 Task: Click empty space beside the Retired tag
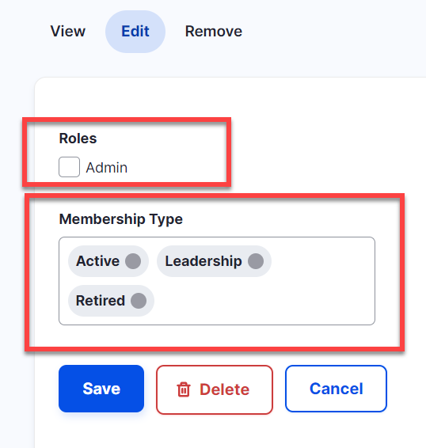(x=263, y=301)
